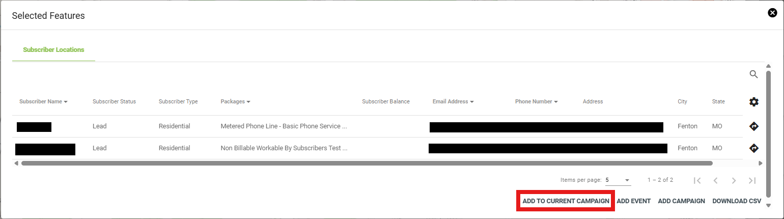Image resolution: width=784 pixels, height=219 pixels.
Task: Click the Add Campaign button
Action: 681,201
